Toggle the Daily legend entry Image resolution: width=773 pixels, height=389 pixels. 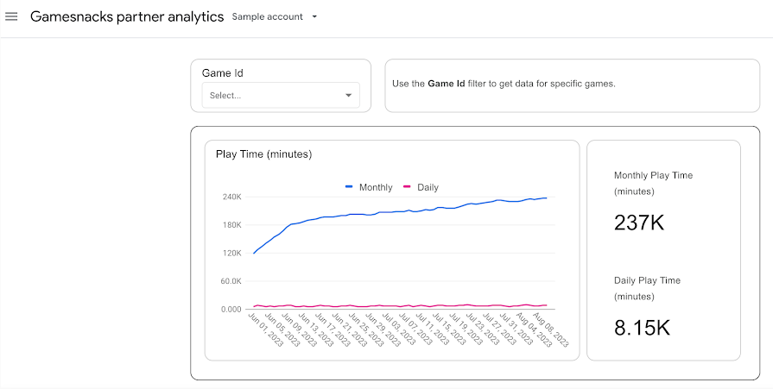click(421, 187)
